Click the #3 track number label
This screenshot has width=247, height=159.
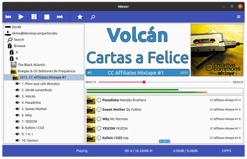90,73
